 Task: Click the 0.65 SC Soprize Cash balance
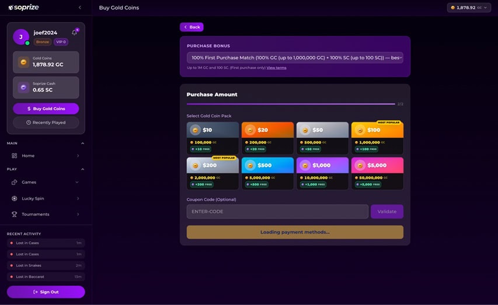pos(46,87)
